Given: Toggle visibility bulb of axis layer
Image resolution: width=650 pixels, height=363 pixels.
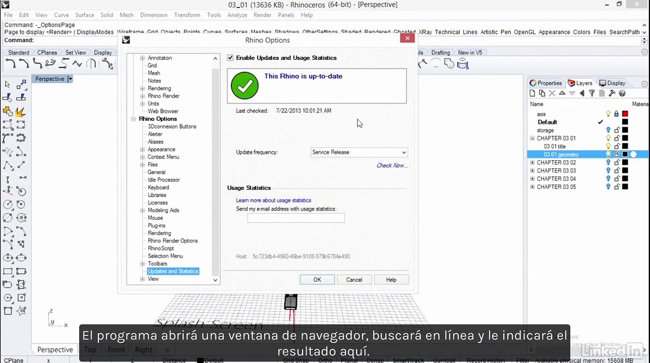Looking at the screenshot, I should [608, 114].
